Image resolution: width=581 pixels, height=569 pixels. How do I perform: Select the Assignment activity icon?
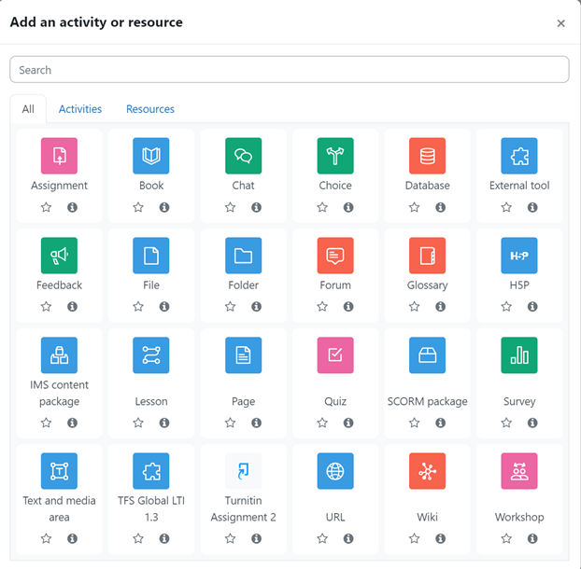(x=59, y=156)
